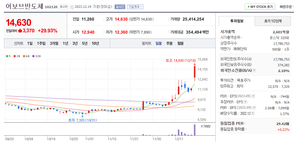Screen dimensions: 294x142
Task: Click the 최저 7,320 (10/31) chart marker
Action: [x=83, y=120]
